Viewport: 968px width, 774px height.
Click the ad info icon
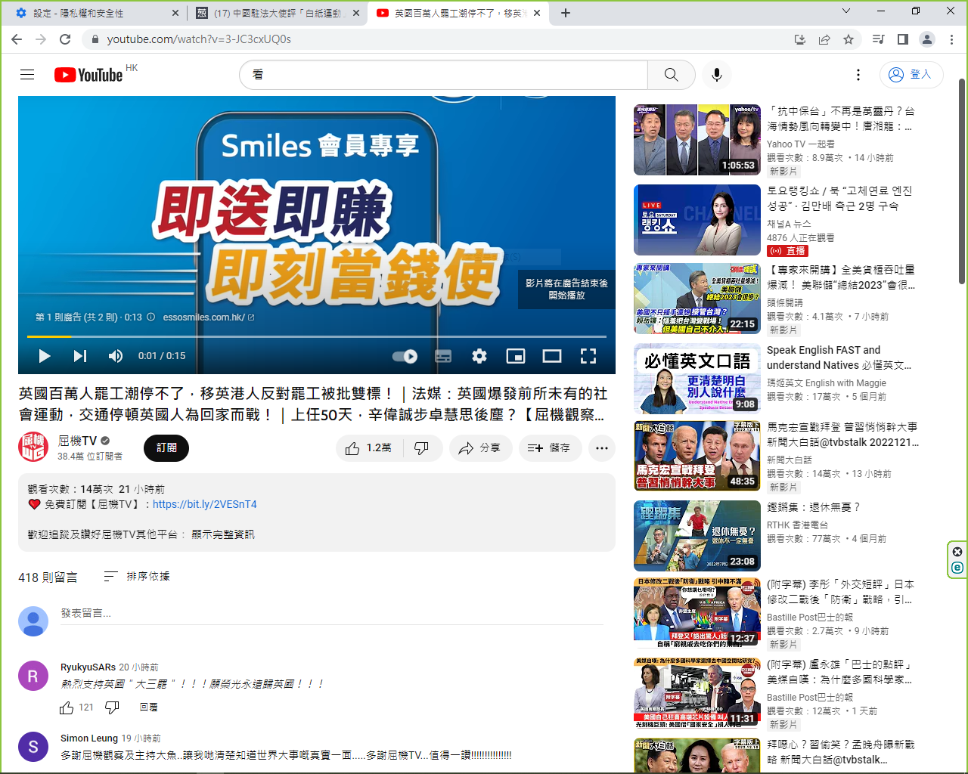click(150, 317)
